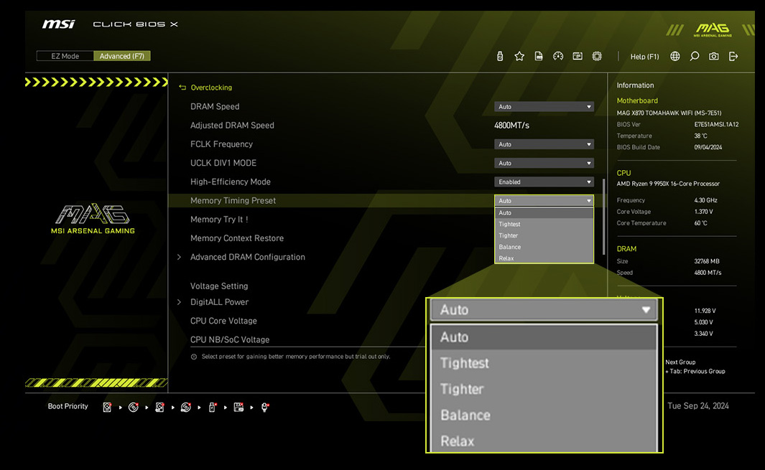
Task: Select the Advanced (F7) tab
Action: point(122,55)
